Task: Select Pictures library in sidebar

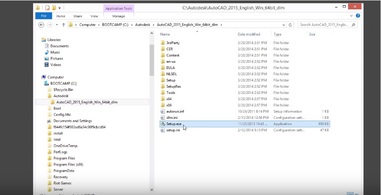Action: (x=54, y=58)
